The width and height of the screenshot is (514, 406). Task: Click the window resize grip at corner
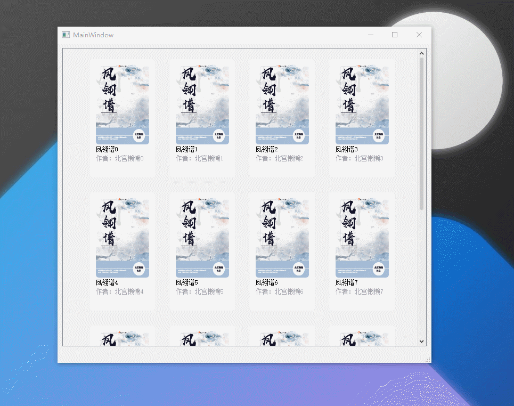click(428, 360)
